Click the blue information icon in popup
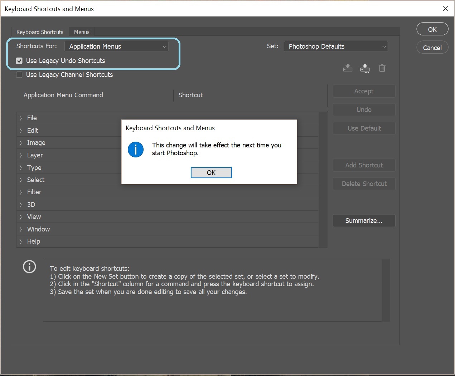 click(136, 149)
